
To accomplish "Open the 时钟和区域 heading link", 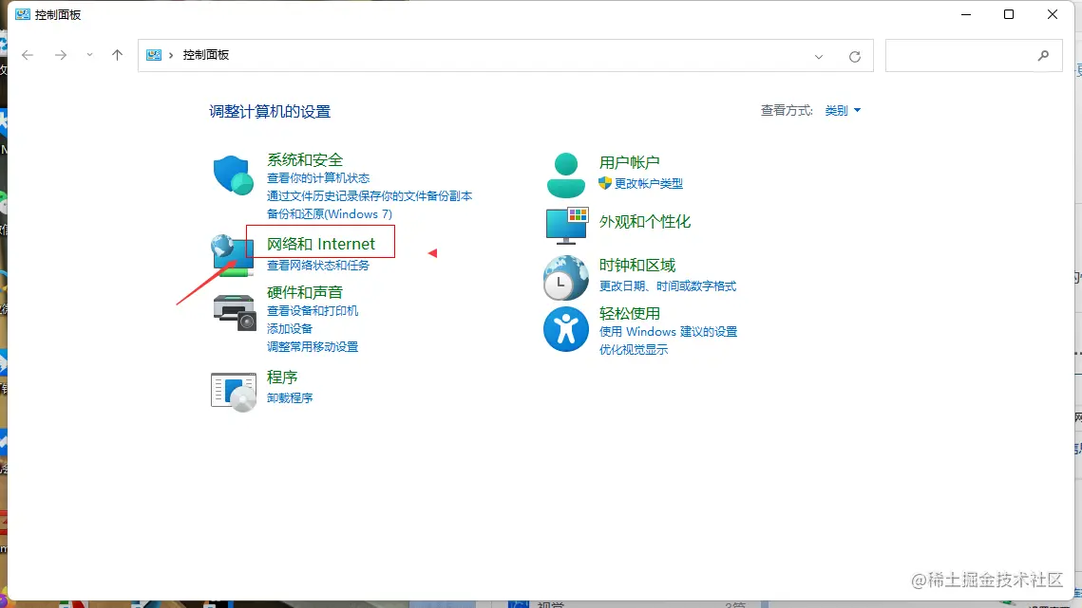I will pos(636,266).
